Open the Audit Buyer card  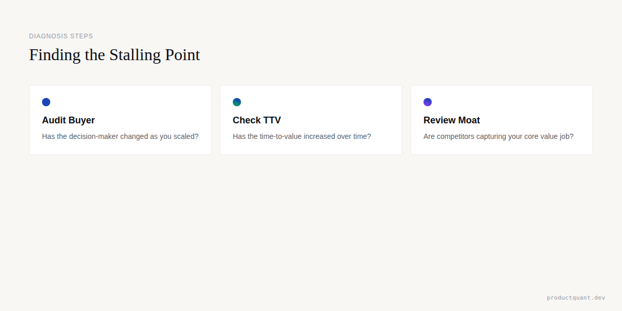coord(120,120)
